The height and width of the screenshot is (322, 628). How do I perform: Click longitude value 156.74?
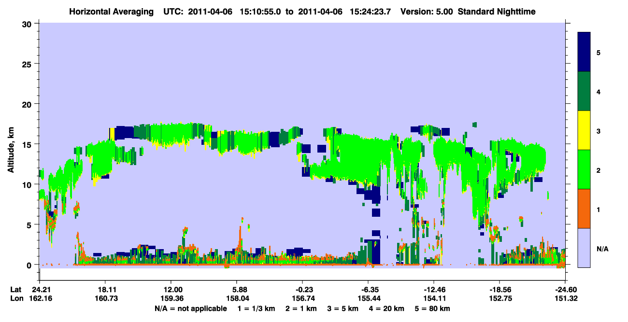pyautogui.click(x=302, y=299)
